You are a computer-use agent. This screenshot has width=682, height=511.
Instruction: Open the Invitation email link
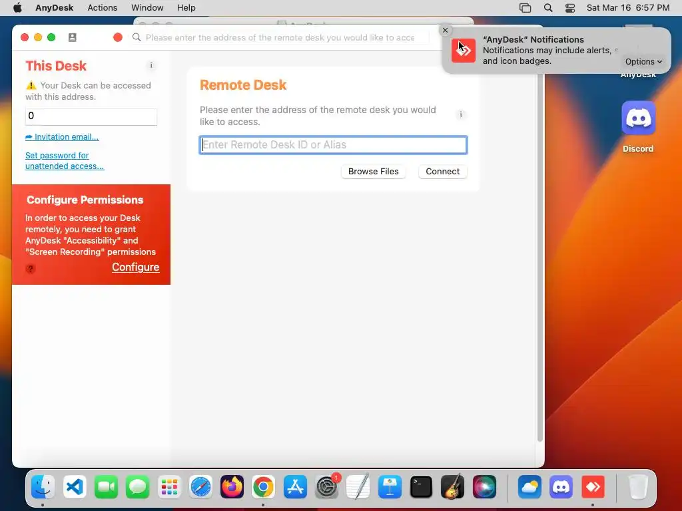point(62,137)
